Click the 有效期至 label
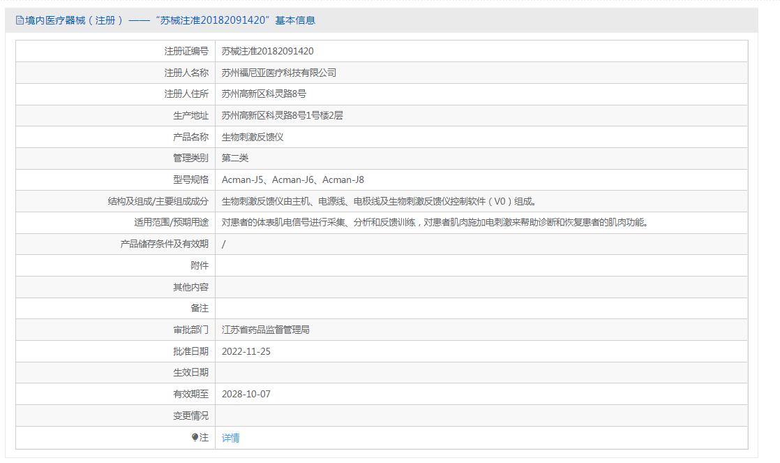Screen dimensions: 780x463 (191, 395)
